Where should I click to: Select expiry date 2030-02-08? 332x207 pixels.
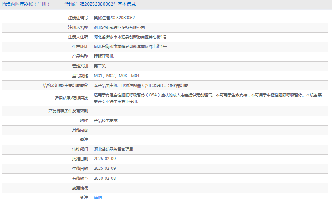pos(105,179)
